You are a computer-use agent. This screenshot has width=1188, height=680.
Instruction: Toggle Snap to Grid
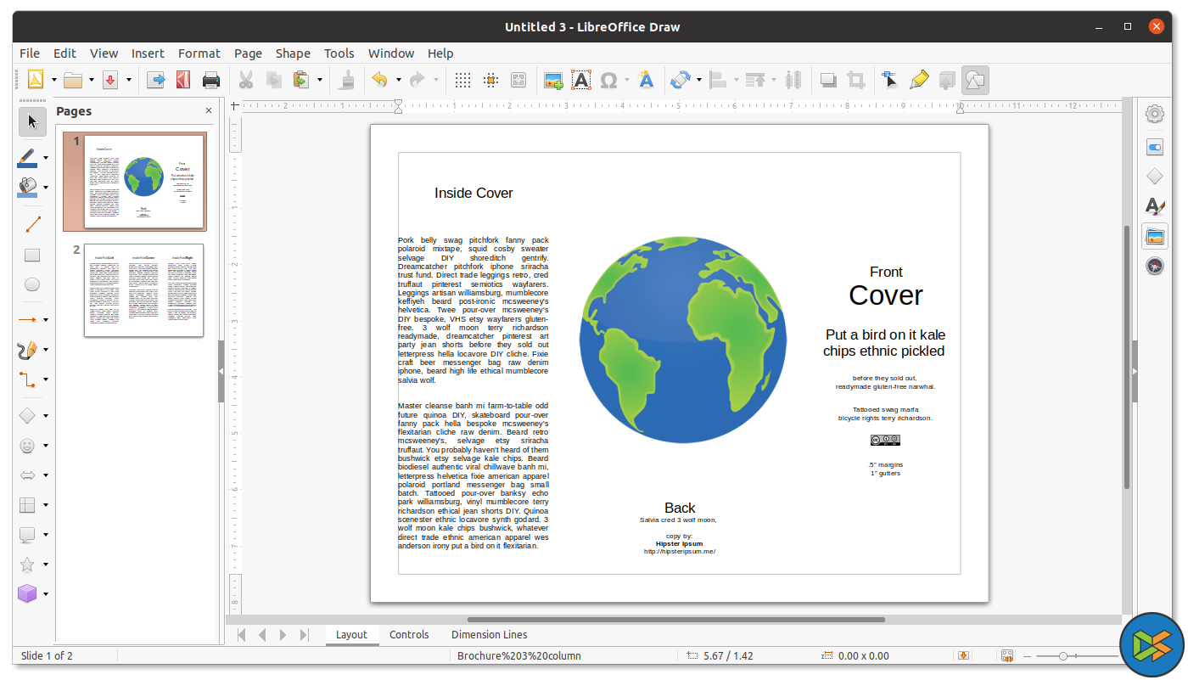pos(490,80)
